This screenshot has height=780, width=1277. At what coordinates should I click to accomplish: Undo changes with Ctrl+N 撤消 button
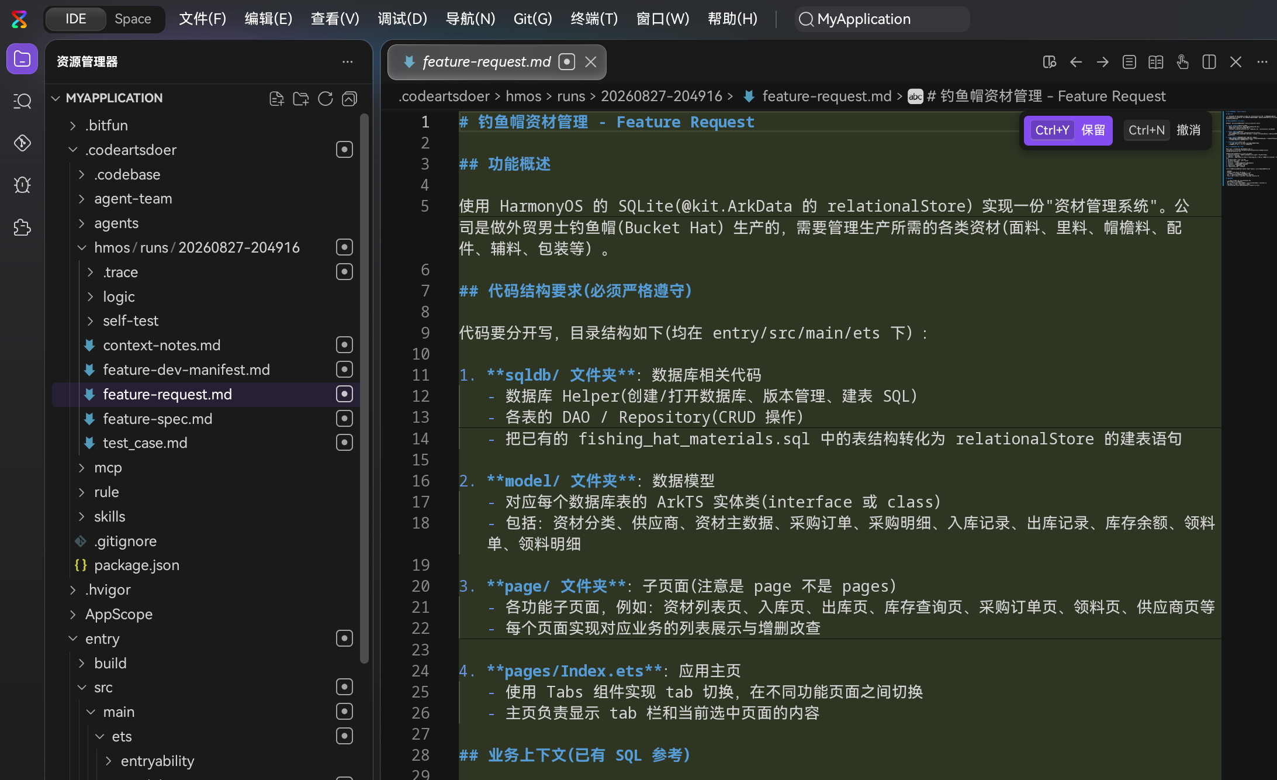1165,130
